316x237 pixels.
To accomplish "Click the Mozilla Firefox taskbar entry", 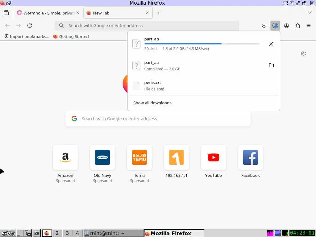I will (174, 233).
